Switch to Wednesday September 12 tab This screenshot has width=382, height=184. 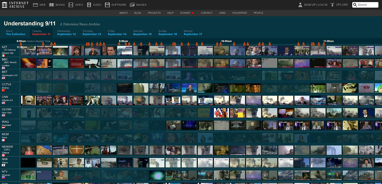click(67, 33)
